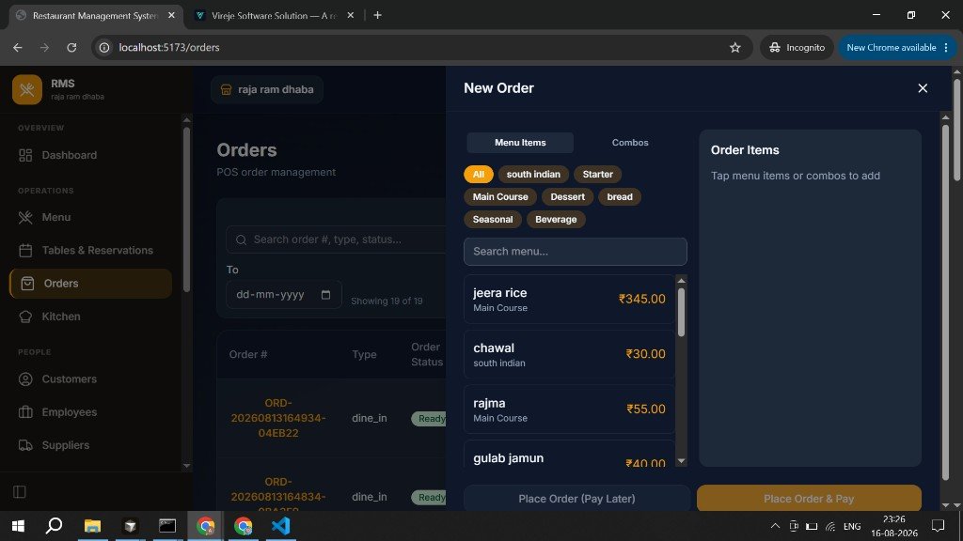The image size is (963, 541).
Task: Switch to Combos tab
Action: click(x=630, y=143)
